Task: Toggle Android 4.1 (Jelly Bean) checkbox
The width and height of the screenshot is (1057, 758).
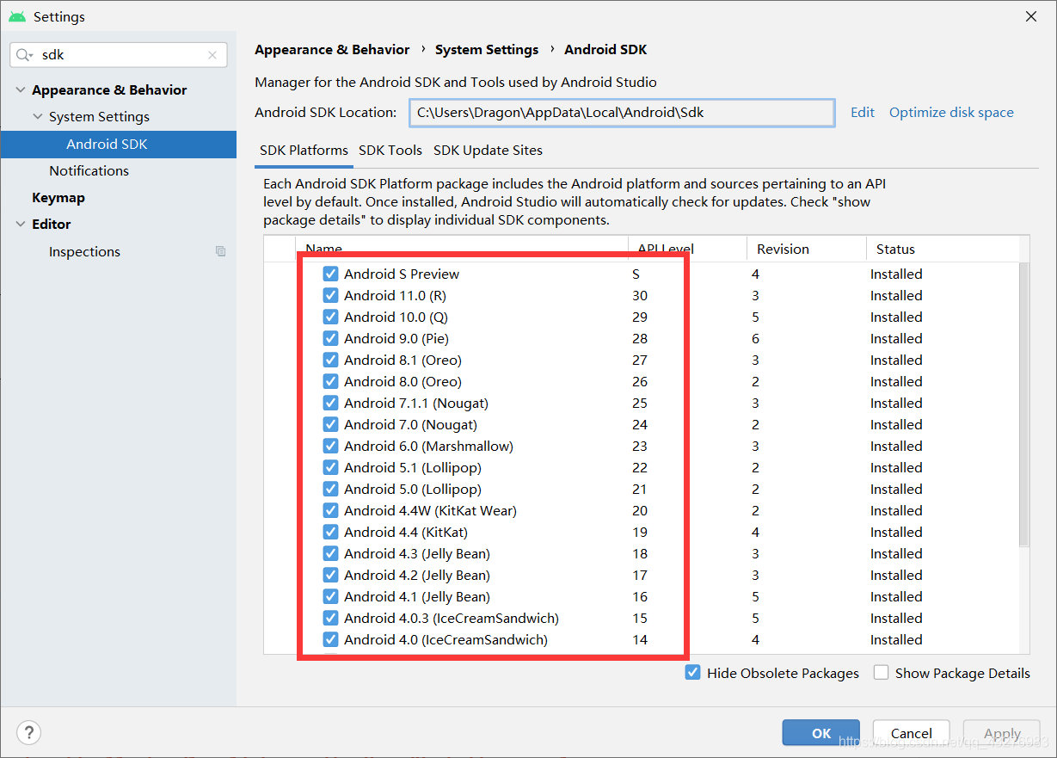Action: pos(330,596)
